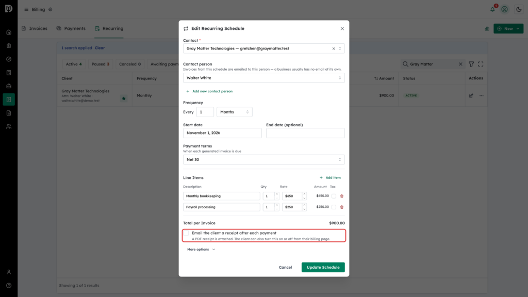Click Clear next to search applied
528x297 pixels.
[x=100, y=48]
